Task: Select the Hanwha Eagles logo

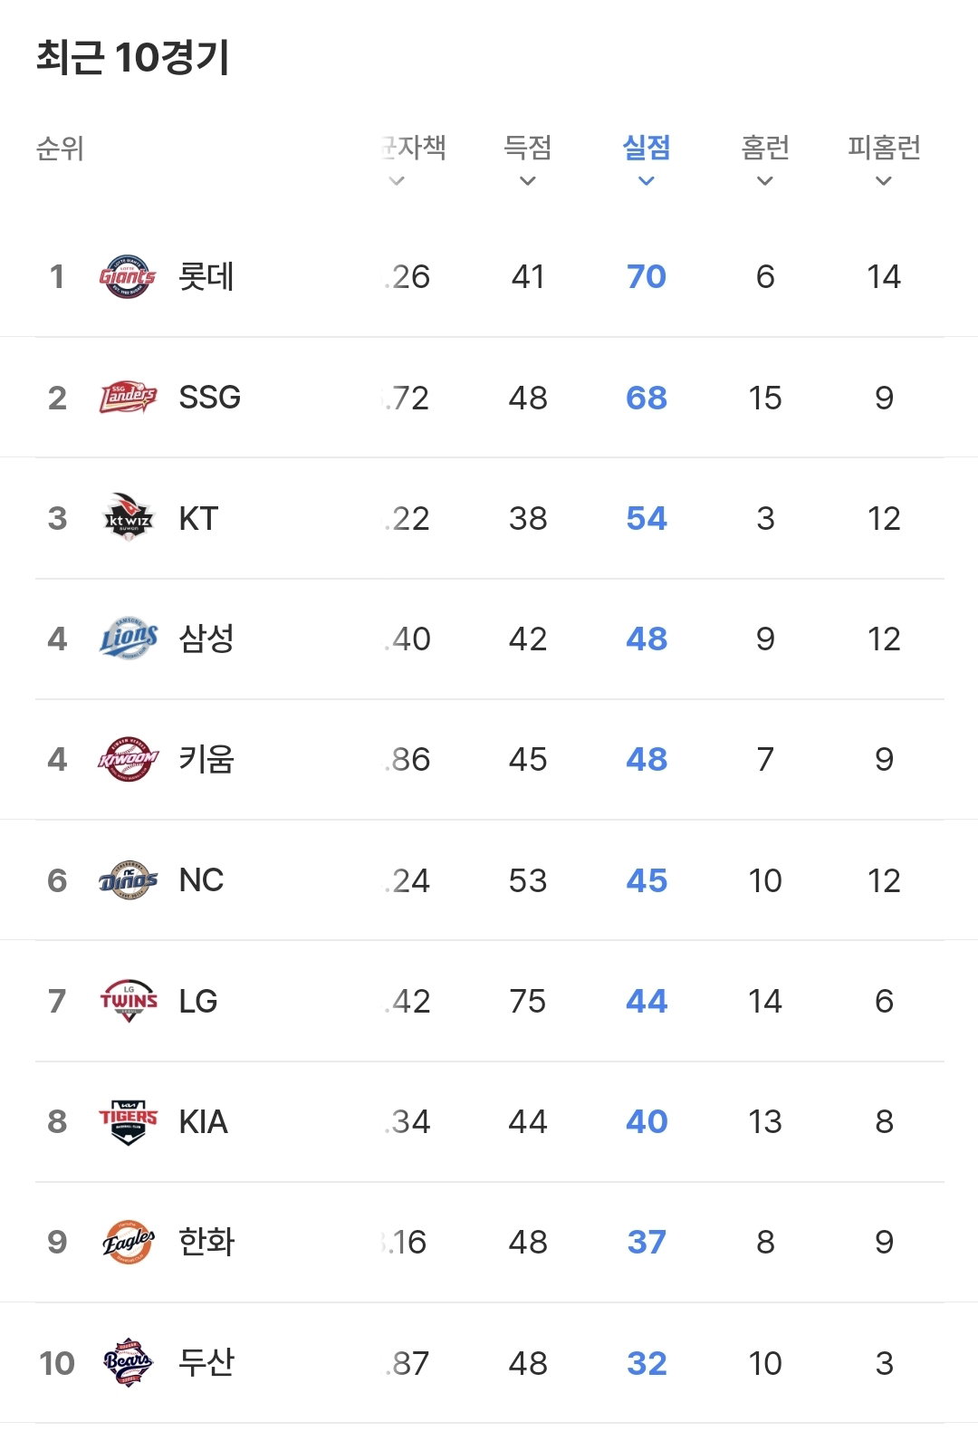Action: pyautogui.click(x=128, y=1242)
